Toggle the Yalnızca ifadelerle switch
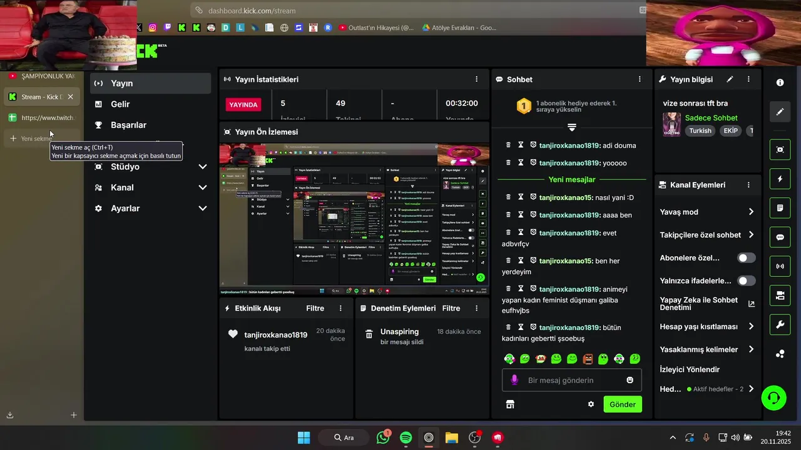 click(746, 281)
